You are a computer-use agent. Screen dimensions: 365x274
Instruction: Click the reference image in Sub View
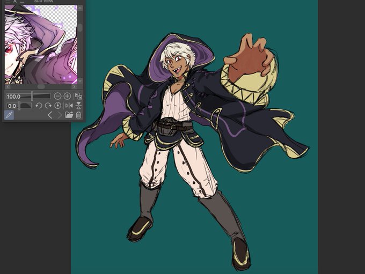[41, 45]
